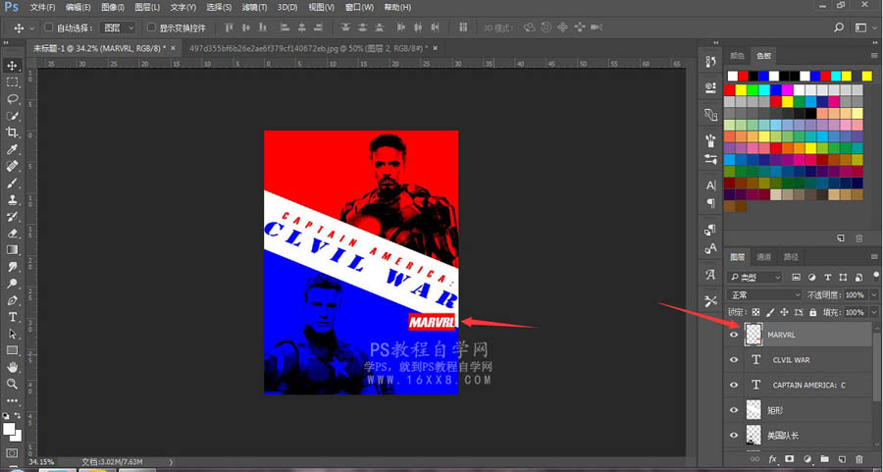The height and width of the screenshot is (472, 883).
Task: Hide the CAPTAIN AMERICA text layer
Action: (x=734, y=385)
